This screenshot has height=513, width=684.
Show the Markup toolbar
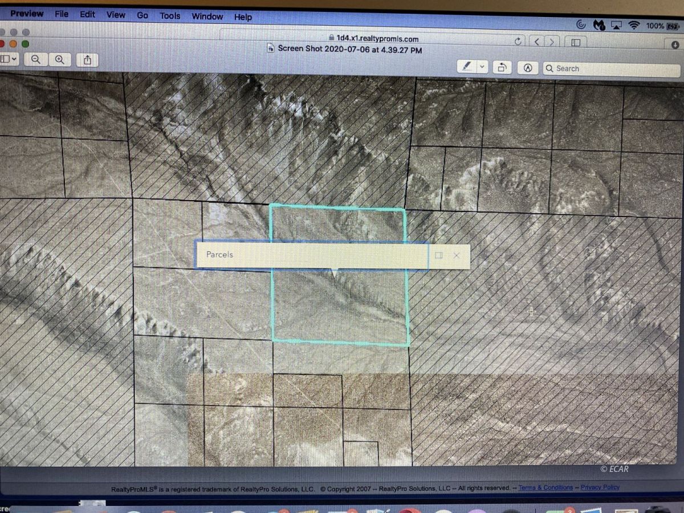pyautogui.click(x=528, y=68)
